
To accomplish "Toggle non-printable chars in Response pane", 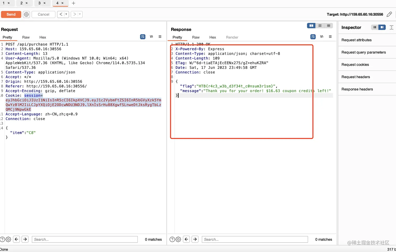I will [322, 37].
